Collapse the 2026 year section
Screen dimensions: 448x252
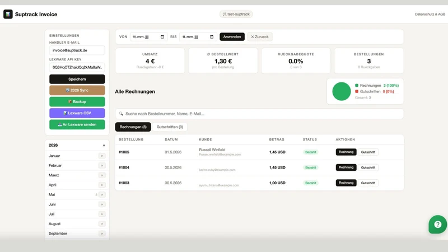[x=104, y=145]
